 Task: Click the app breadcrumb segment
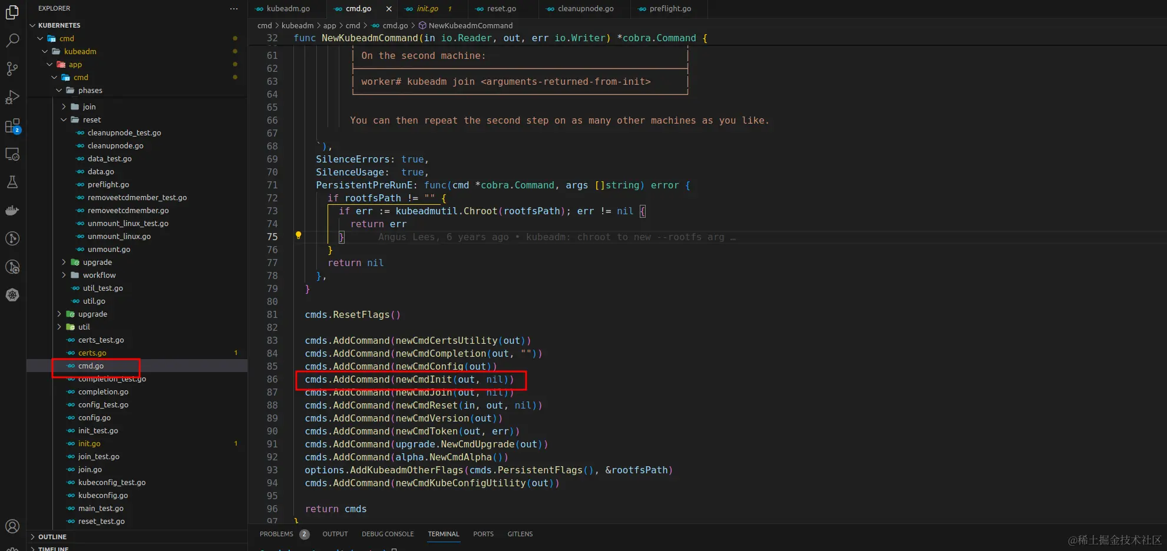(329, 25)
